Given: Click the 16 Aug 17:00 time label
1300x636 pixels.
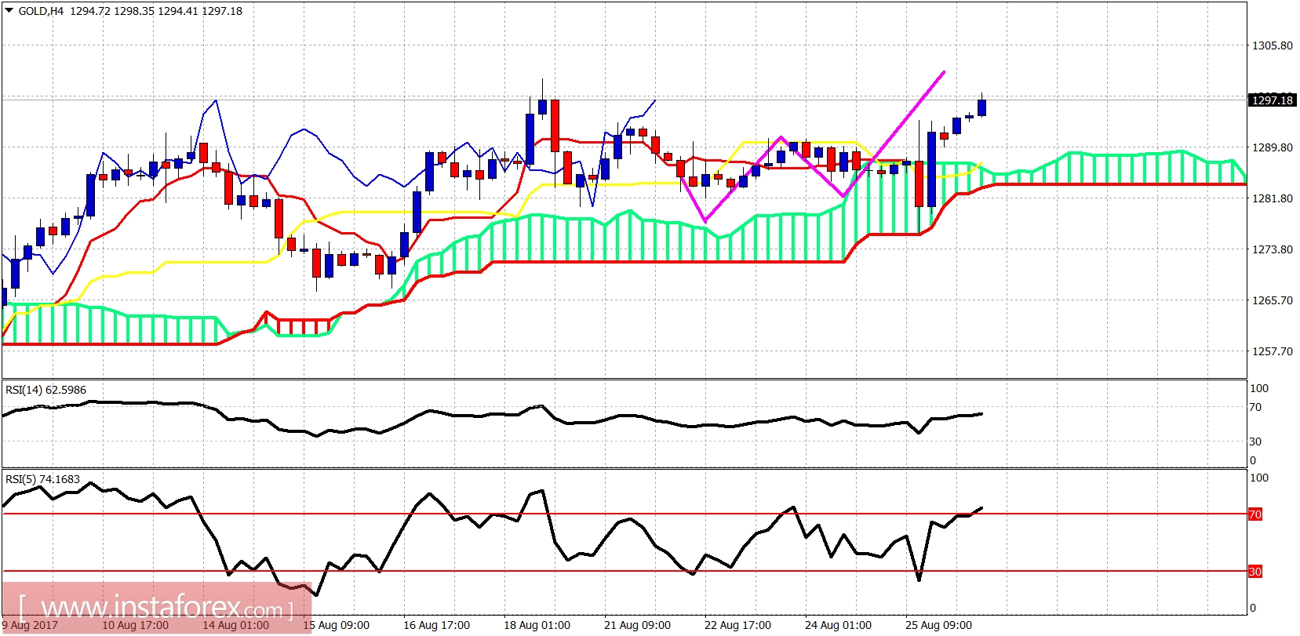Looking at the screenshot, I should [x=436, y=625].
